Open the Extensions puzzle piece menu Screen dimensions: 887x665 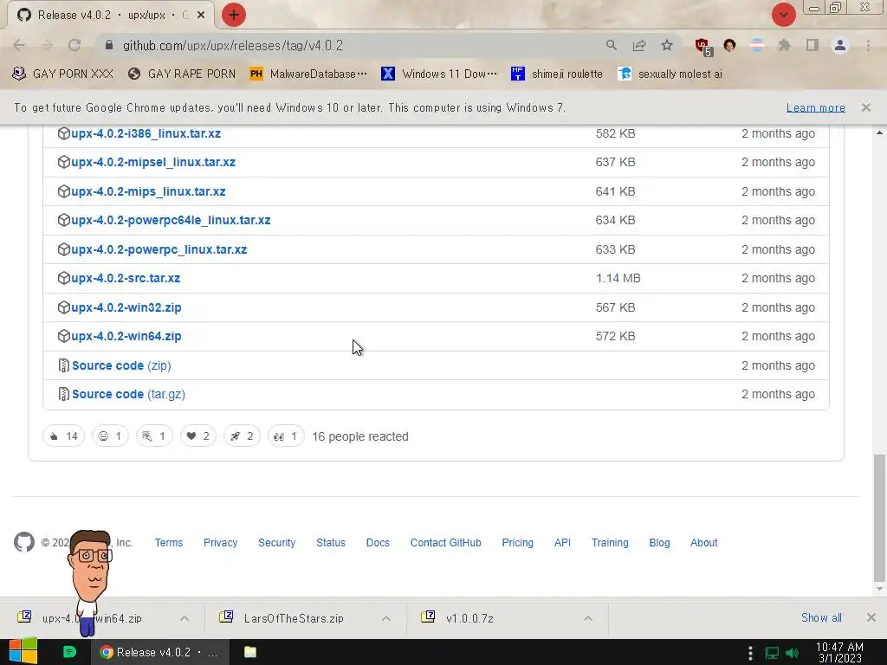pyautogui.click(x=784, y=45)
